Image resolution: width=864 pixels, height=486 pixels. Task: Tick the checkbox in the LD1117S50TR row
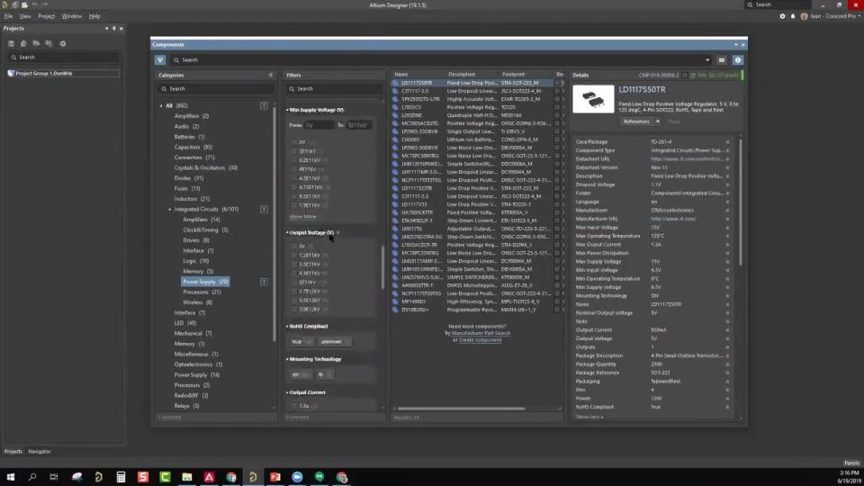point(556,83)
